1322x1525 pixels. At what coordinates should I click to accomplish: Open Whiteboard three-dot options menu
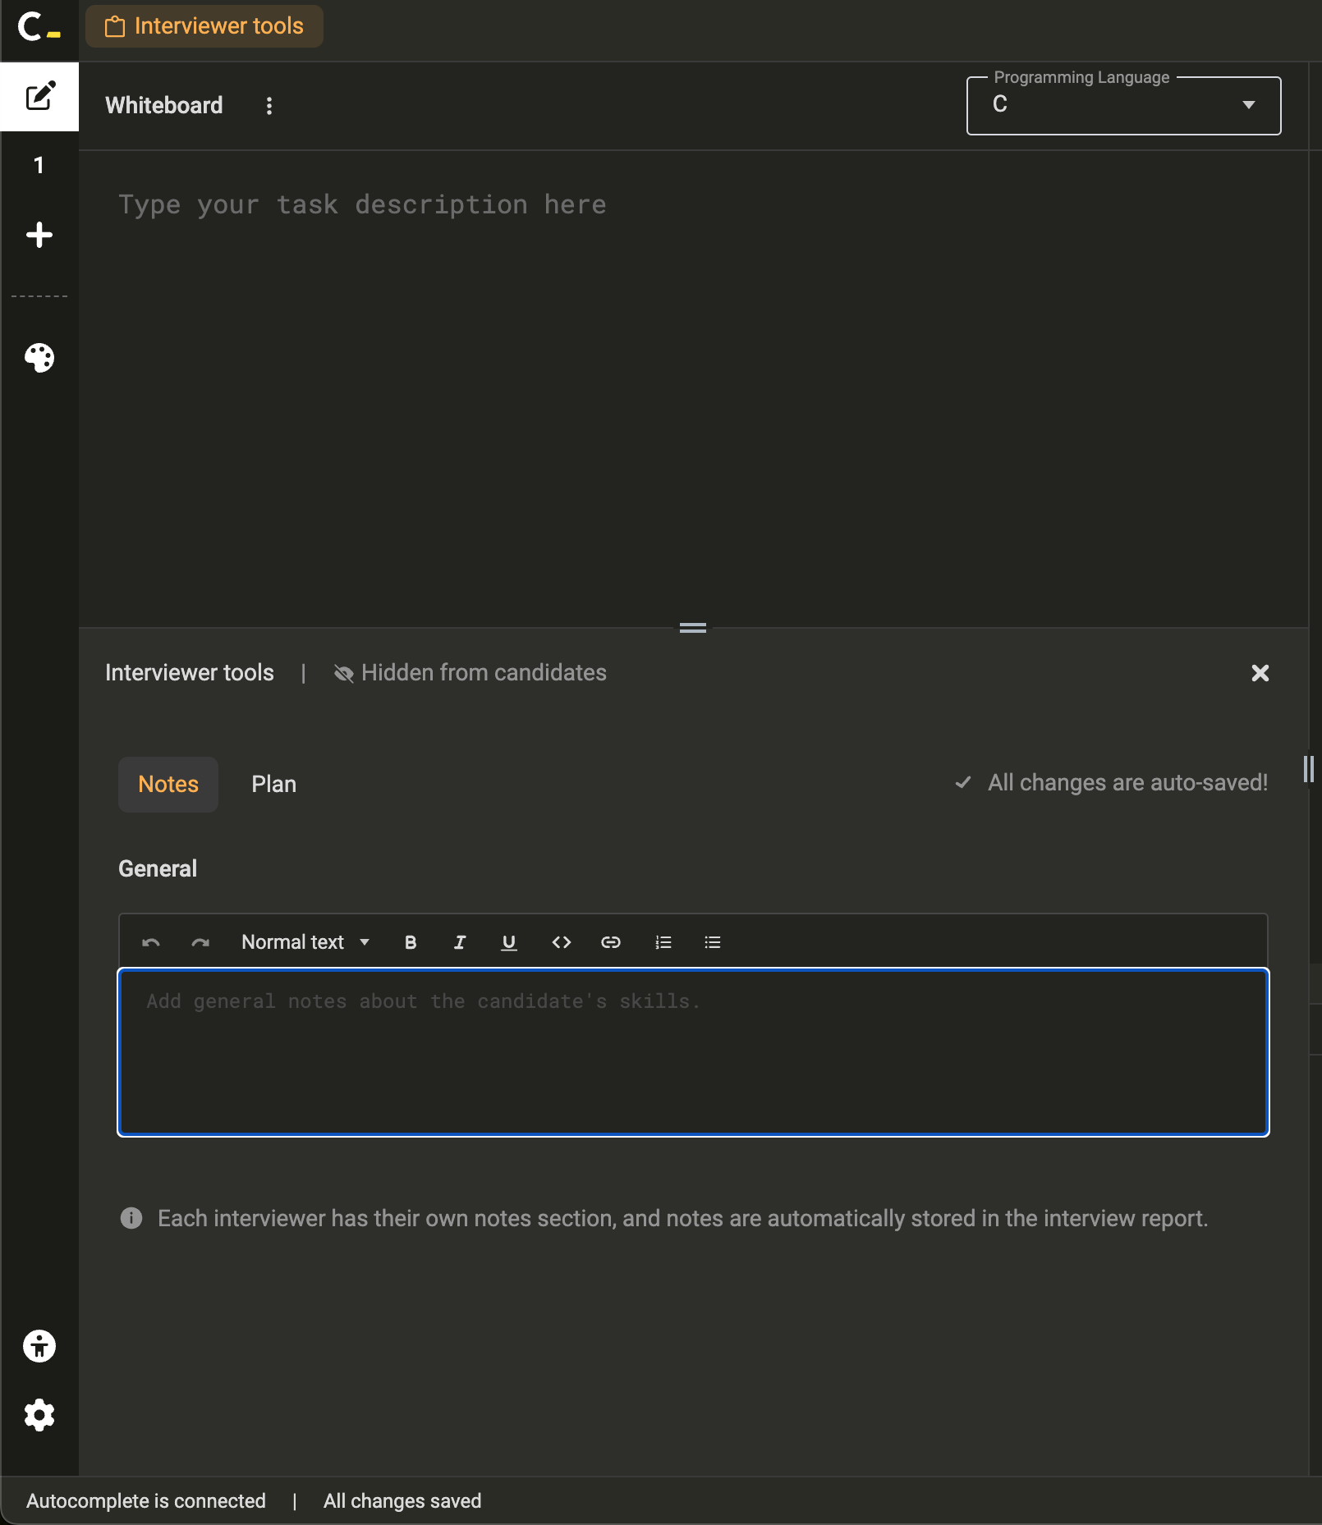click(269, 105)
